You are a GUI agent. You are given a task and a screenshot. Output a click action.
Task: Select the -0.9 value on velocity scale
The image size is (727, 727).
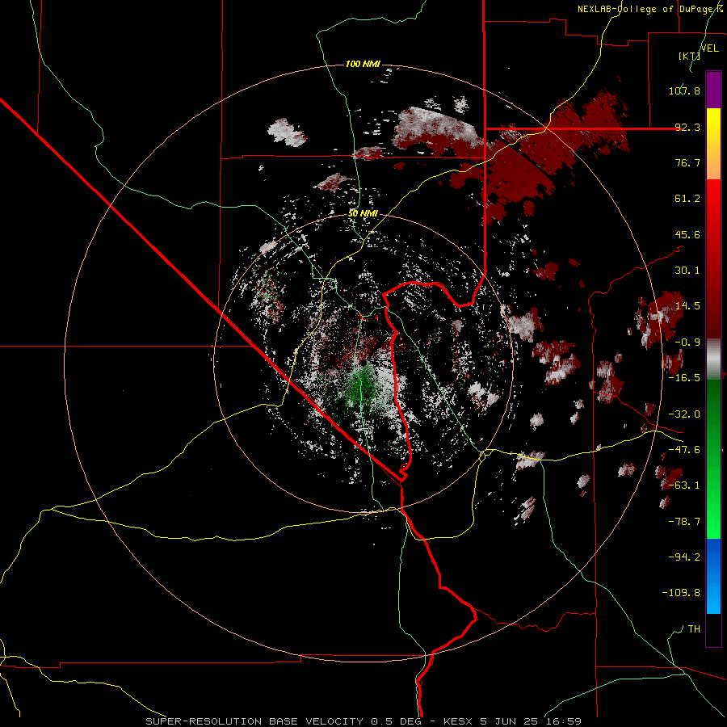[687, 342]
